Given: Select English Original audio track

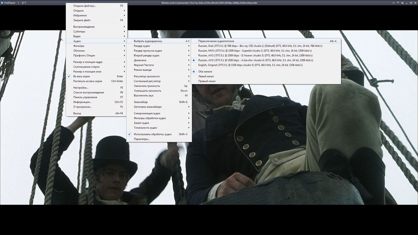Looking at the screenshot, I should point(266,65).
